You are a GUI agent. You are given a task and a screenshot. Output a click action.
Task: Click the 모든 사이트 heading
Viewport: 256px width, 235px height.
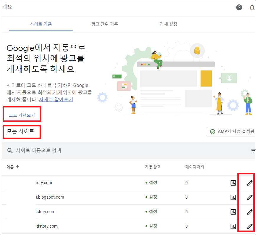[x=20, y=131]
